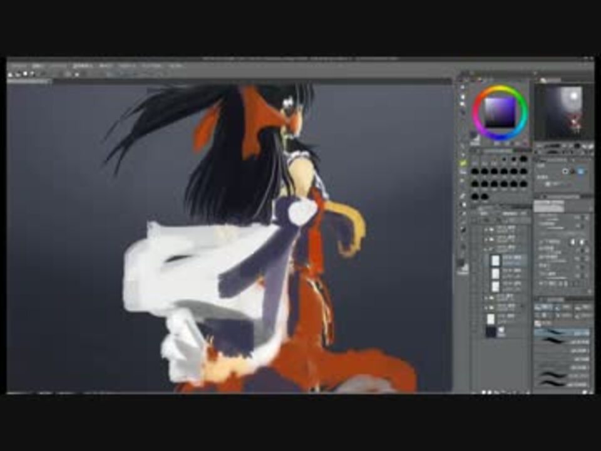Viewport: 601px width, 451px height.
Task: Choose the first brush size in bottom preset row
Action: coord(475,197)
